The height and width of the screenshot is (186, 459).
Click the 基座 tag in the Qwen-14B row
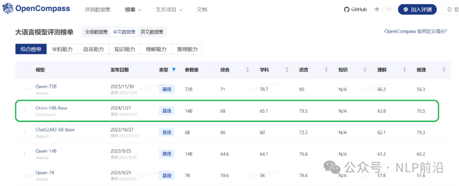167,154
